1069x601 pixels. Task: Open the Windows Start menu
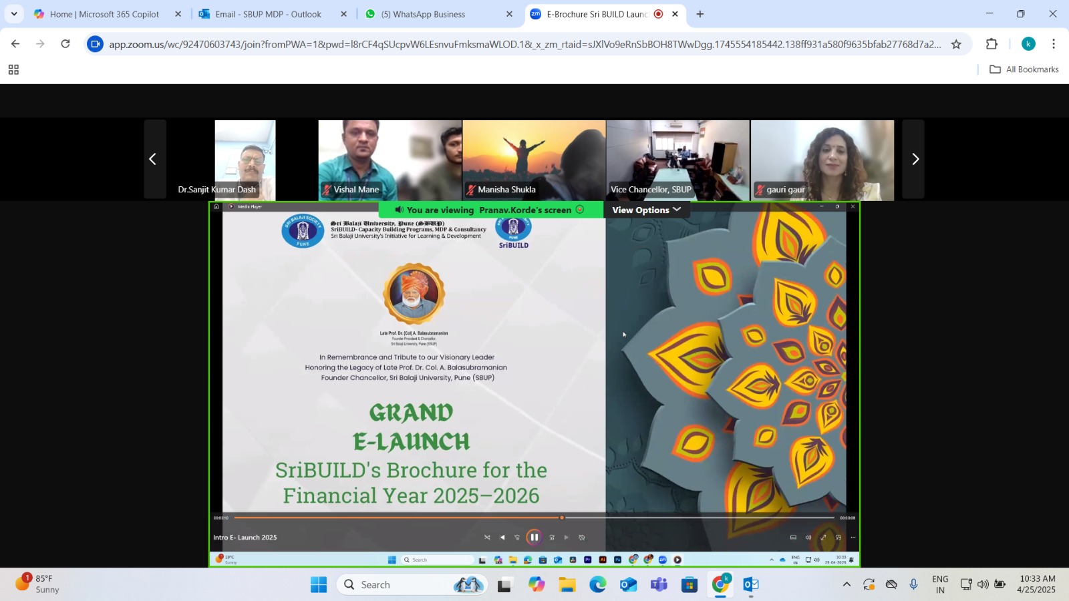[319, 585]
